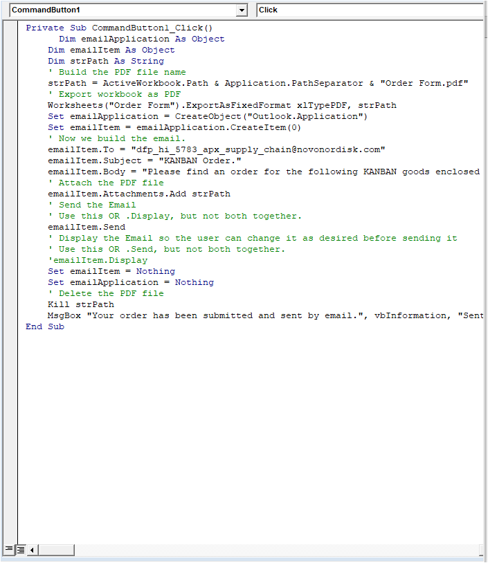Open the Click procedure combo box
488x563 pixels.
[x=370, y=10]
